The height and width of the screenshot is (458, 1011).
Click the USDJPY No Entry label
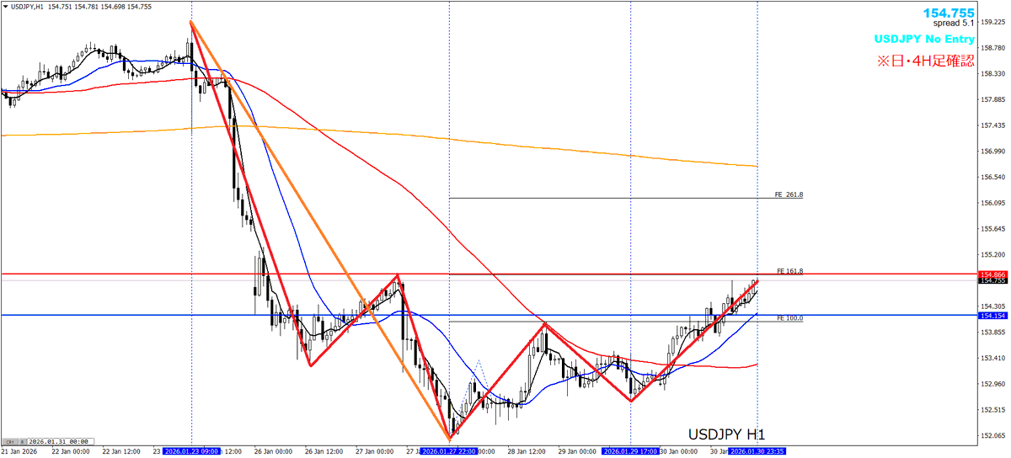pyautogui.click(x=923, y=39)
